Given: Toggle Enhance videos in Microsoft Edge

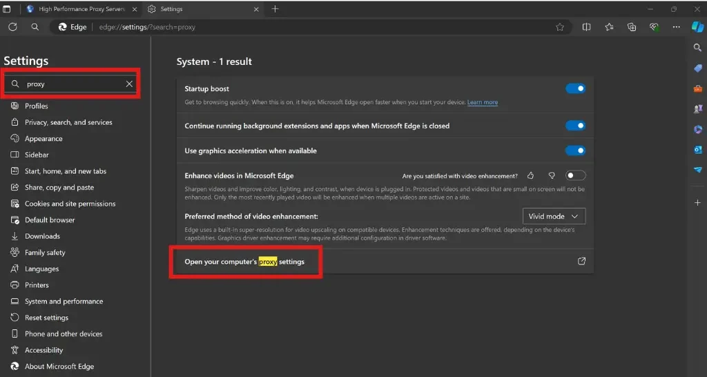Looking at the screenshot, I should pyautogui.click(x=575, y=175).
